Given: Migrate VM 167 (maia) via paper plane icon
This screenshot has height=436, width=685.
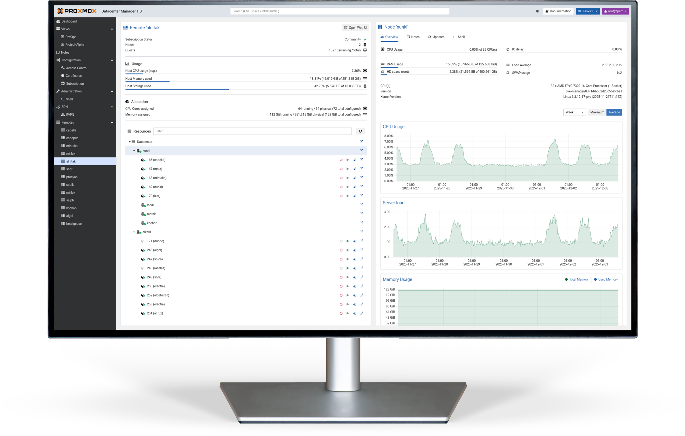Looking at the screenshot, I should (x=354, y=169).
